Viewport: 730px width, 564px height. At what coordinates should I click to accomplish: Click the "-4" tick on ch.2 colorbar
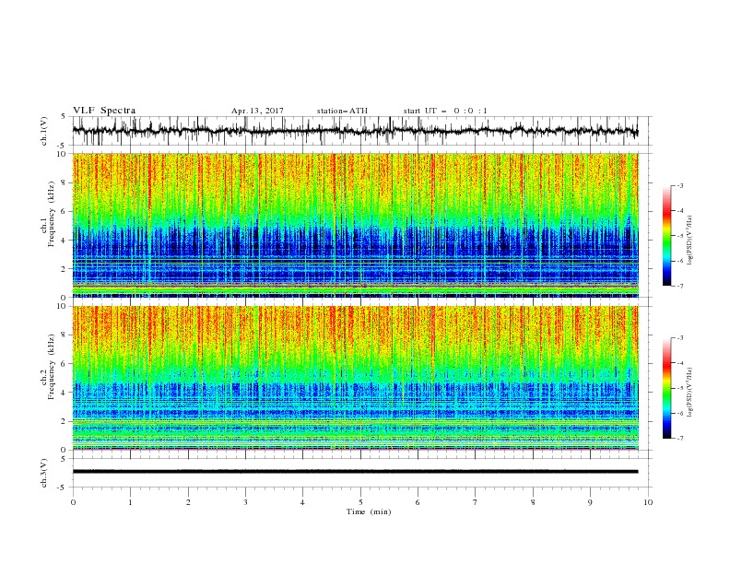point(679,363)
